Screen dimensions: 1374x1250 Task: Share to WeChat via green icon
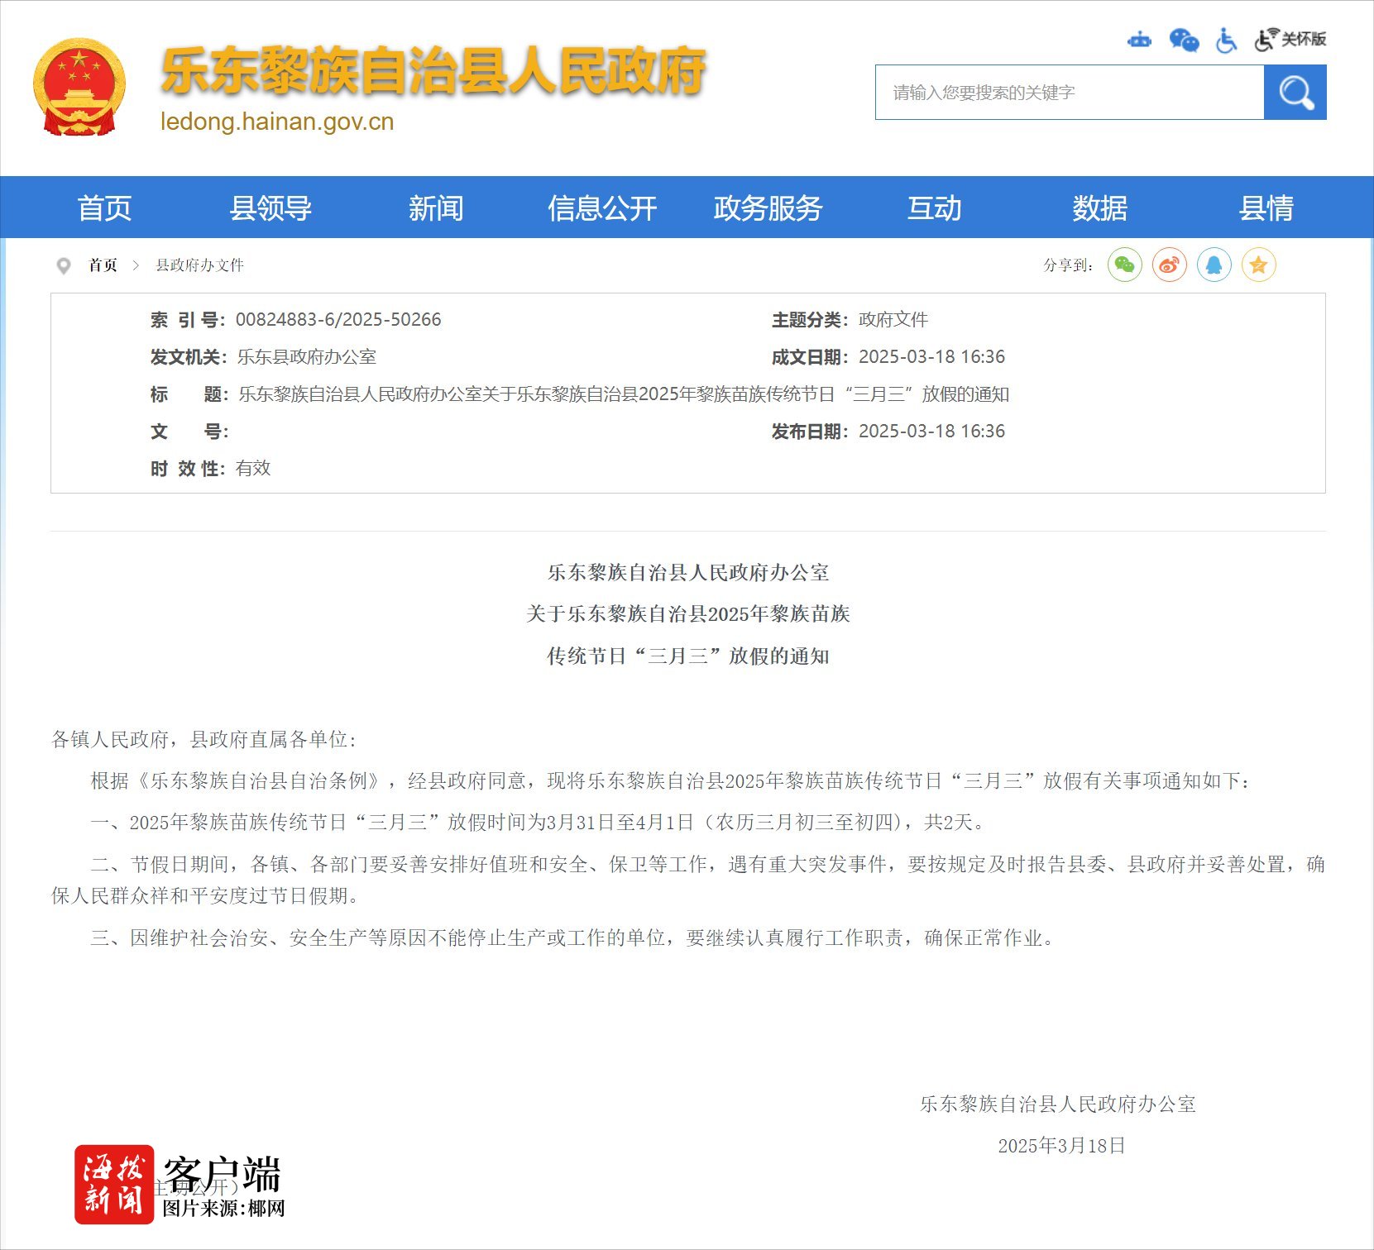1124,265
